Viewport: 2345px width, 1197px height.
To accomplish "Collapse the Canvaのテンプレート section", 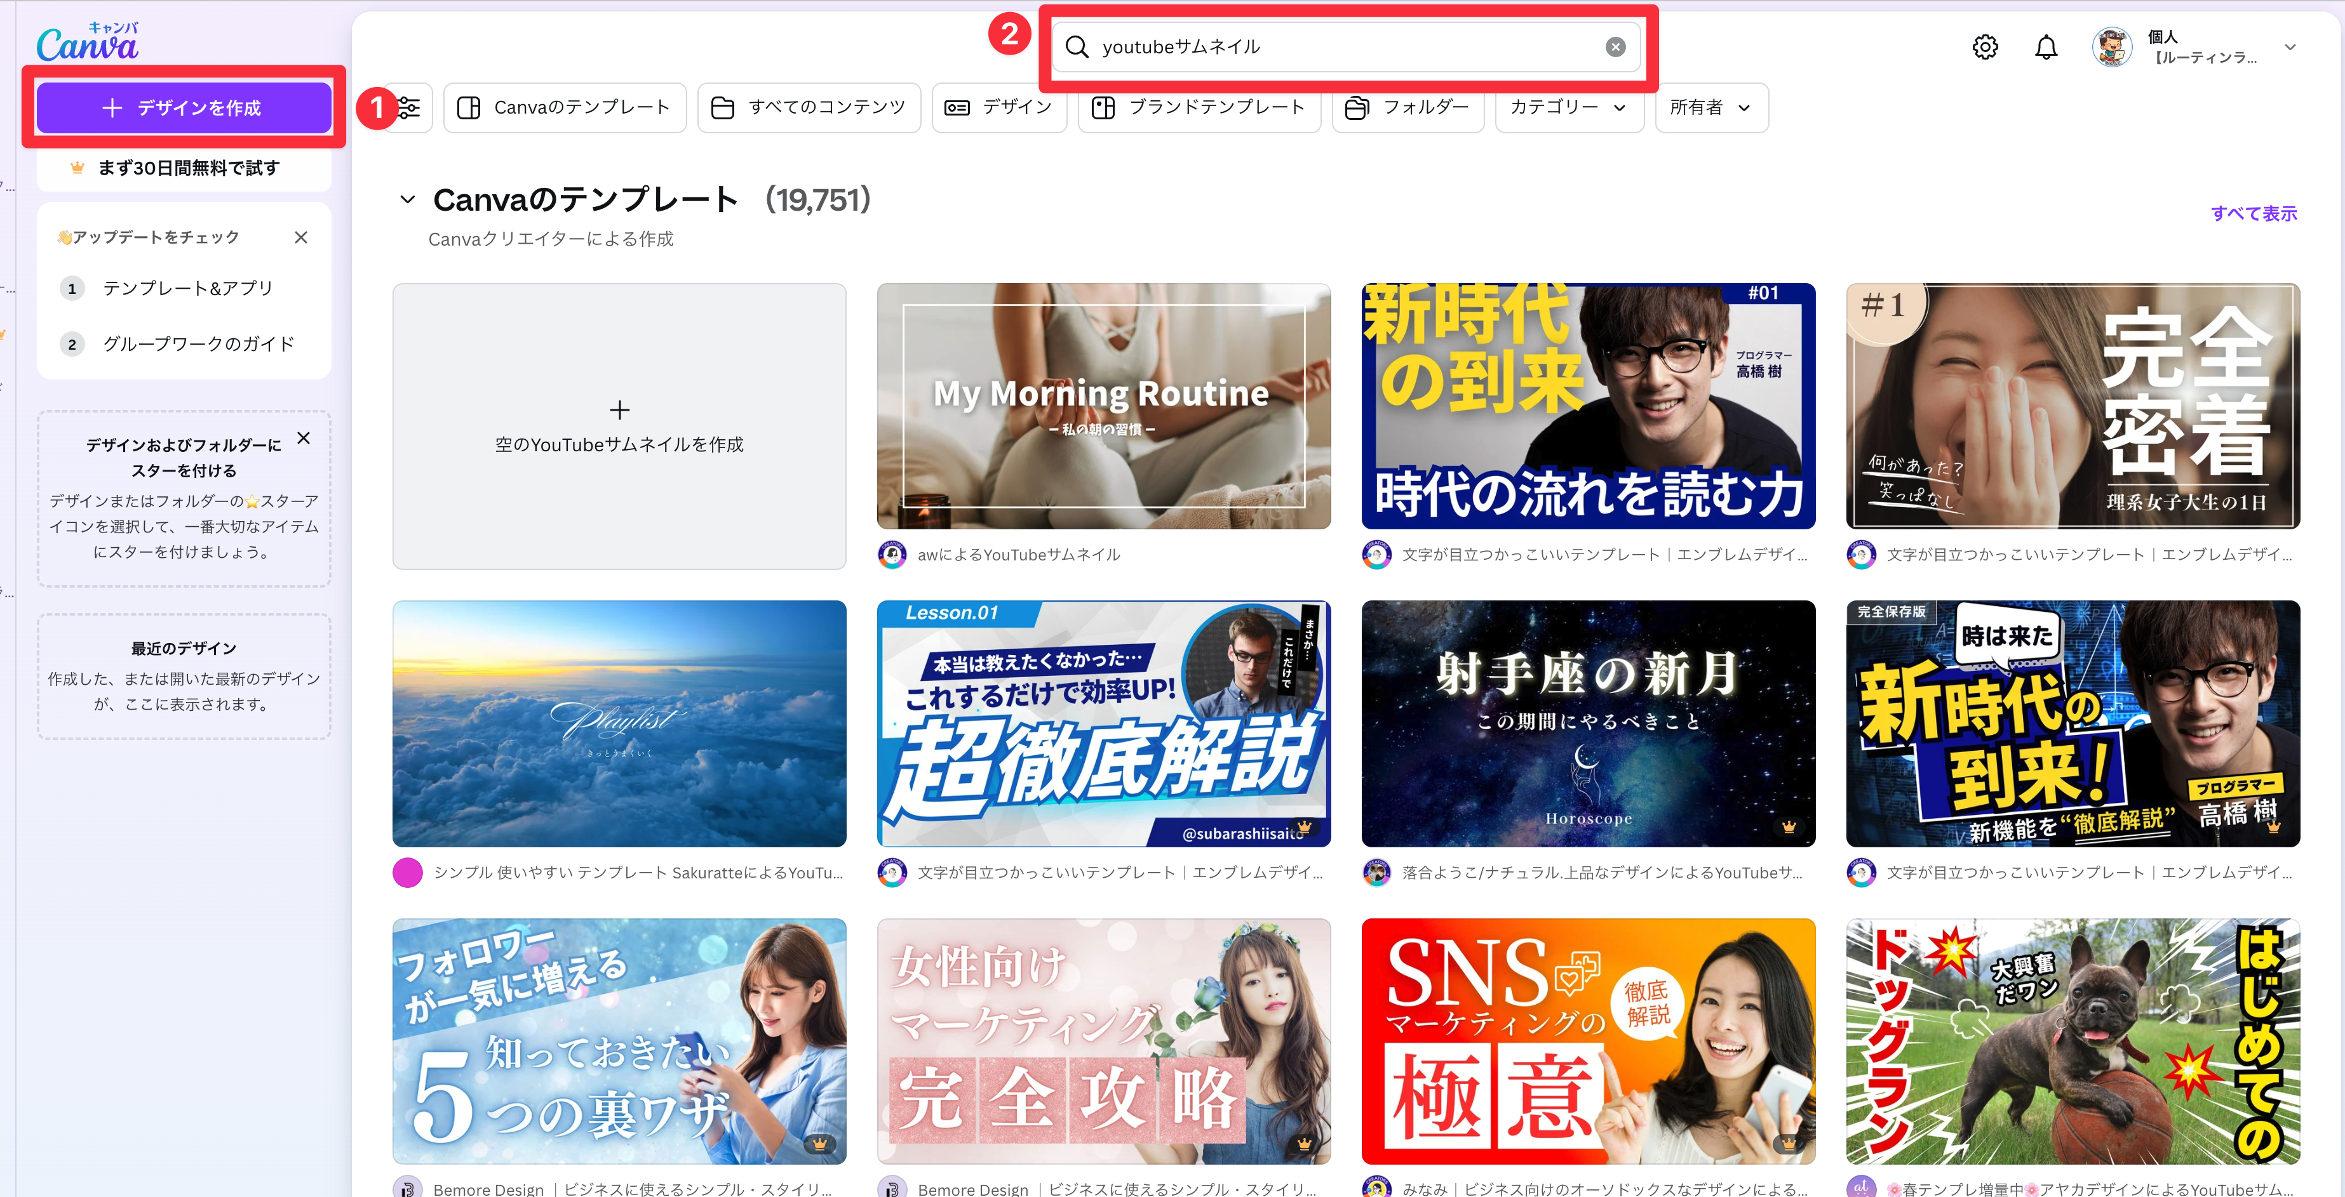I will [408, 199].
